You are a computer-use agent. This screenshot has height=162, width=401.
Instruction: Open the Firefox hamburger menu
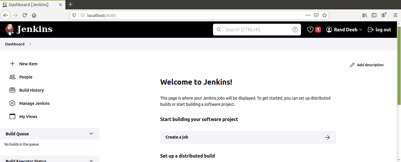395,15
